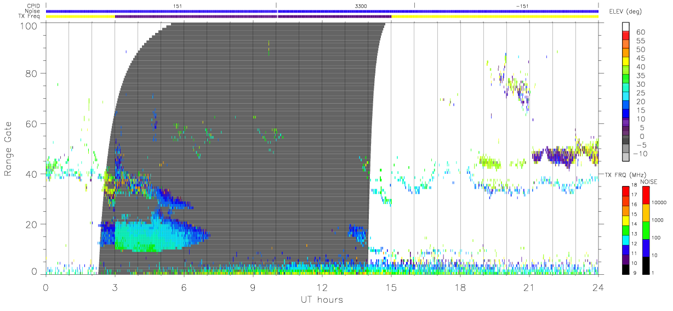This screenshot has width=673, height=311.
Task: Click Range Gate axis tick label '80'
Action: pos(31,73)
